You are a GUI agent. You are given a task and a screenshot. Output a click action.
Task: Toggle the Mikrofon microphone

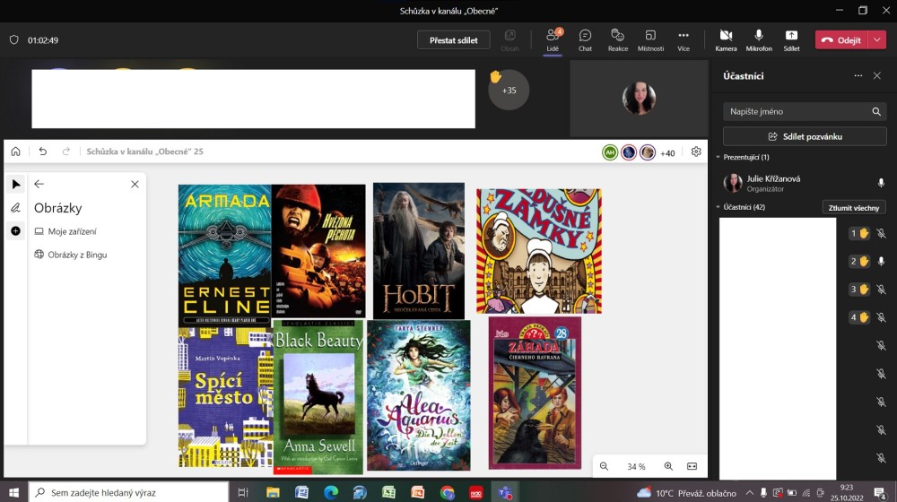759,40
